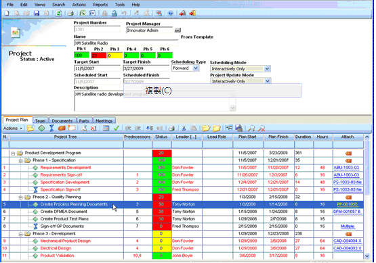Click the Export to Word icon
376x263 pixels.
click(x=92, y=13)
